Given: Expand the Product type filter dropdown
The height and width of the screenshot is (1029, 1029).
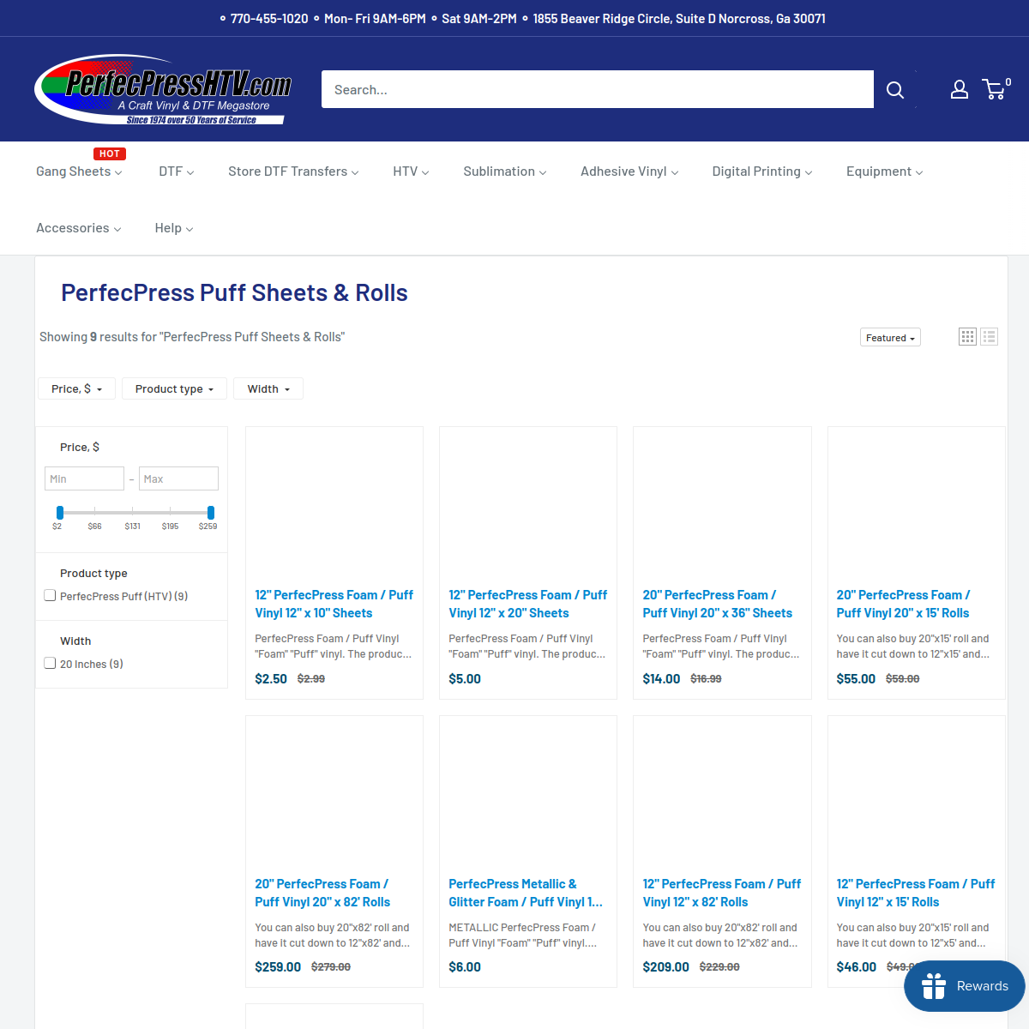Looking at the screenshot, I should click(x=174, y=388).
